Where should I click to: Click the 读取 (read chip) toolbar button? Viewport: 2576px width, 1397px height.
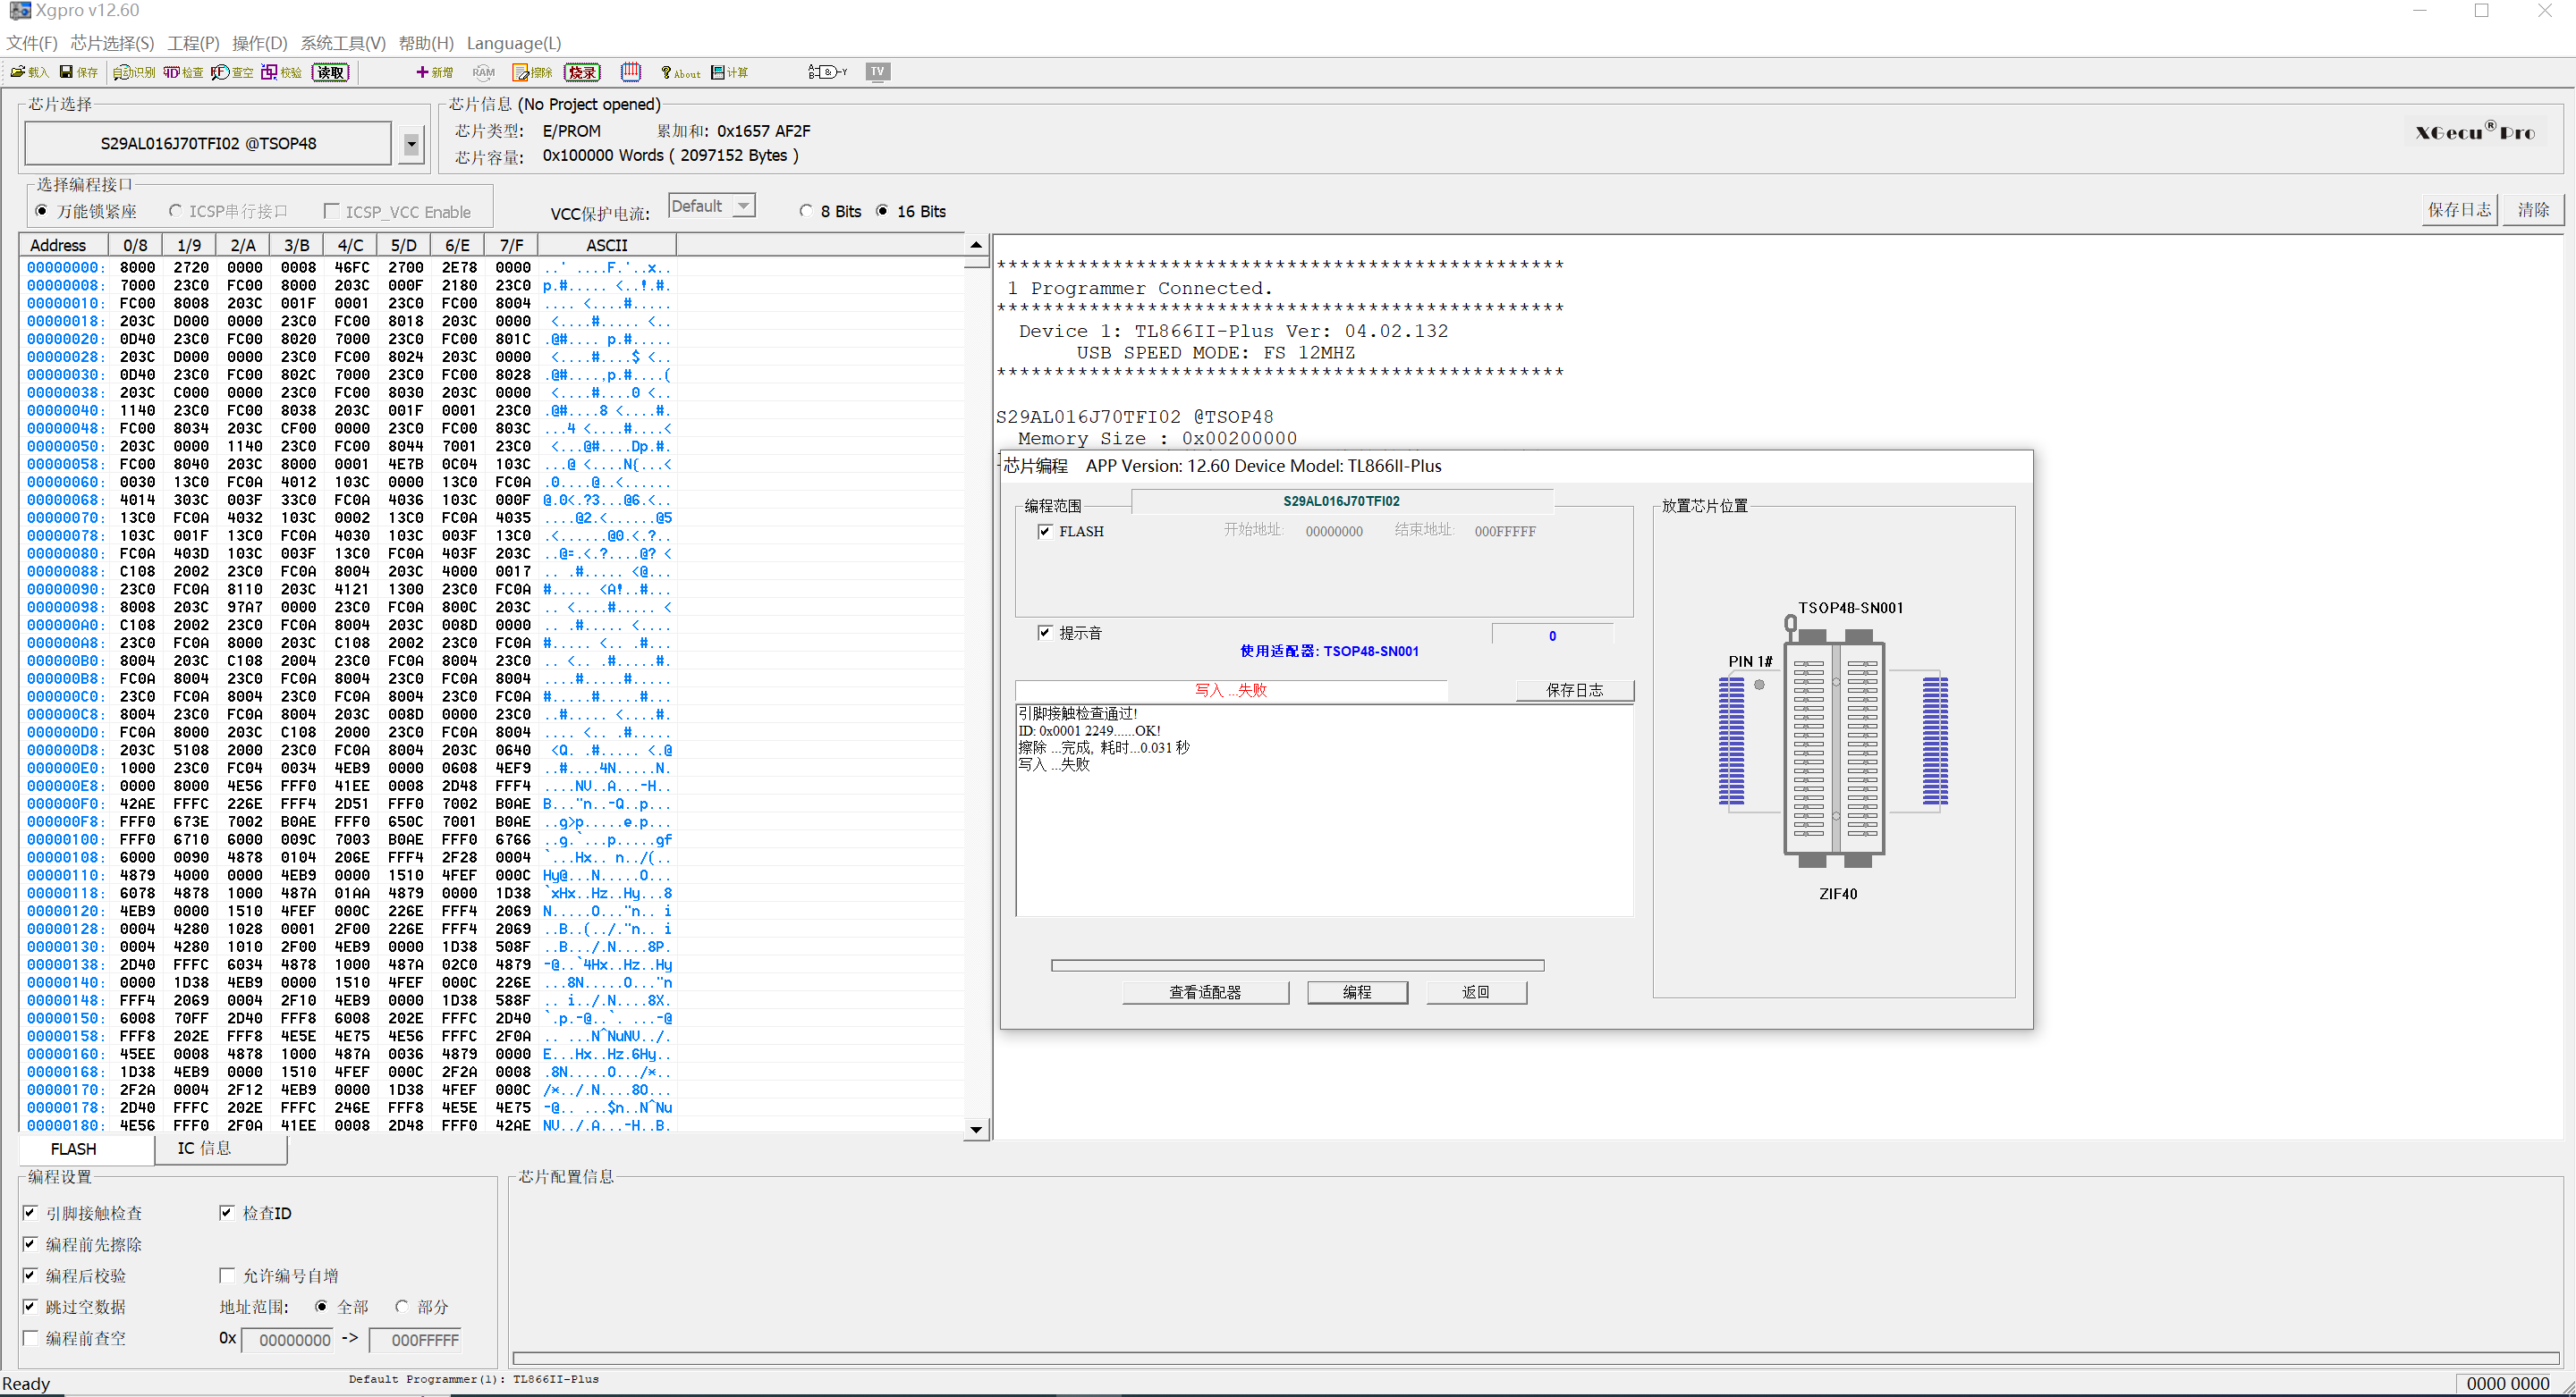[x=330, y=72]
